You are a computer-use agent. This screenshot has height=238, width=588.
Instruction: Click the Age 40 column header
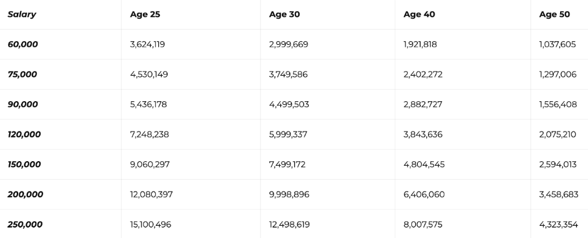tap(419, 15)
